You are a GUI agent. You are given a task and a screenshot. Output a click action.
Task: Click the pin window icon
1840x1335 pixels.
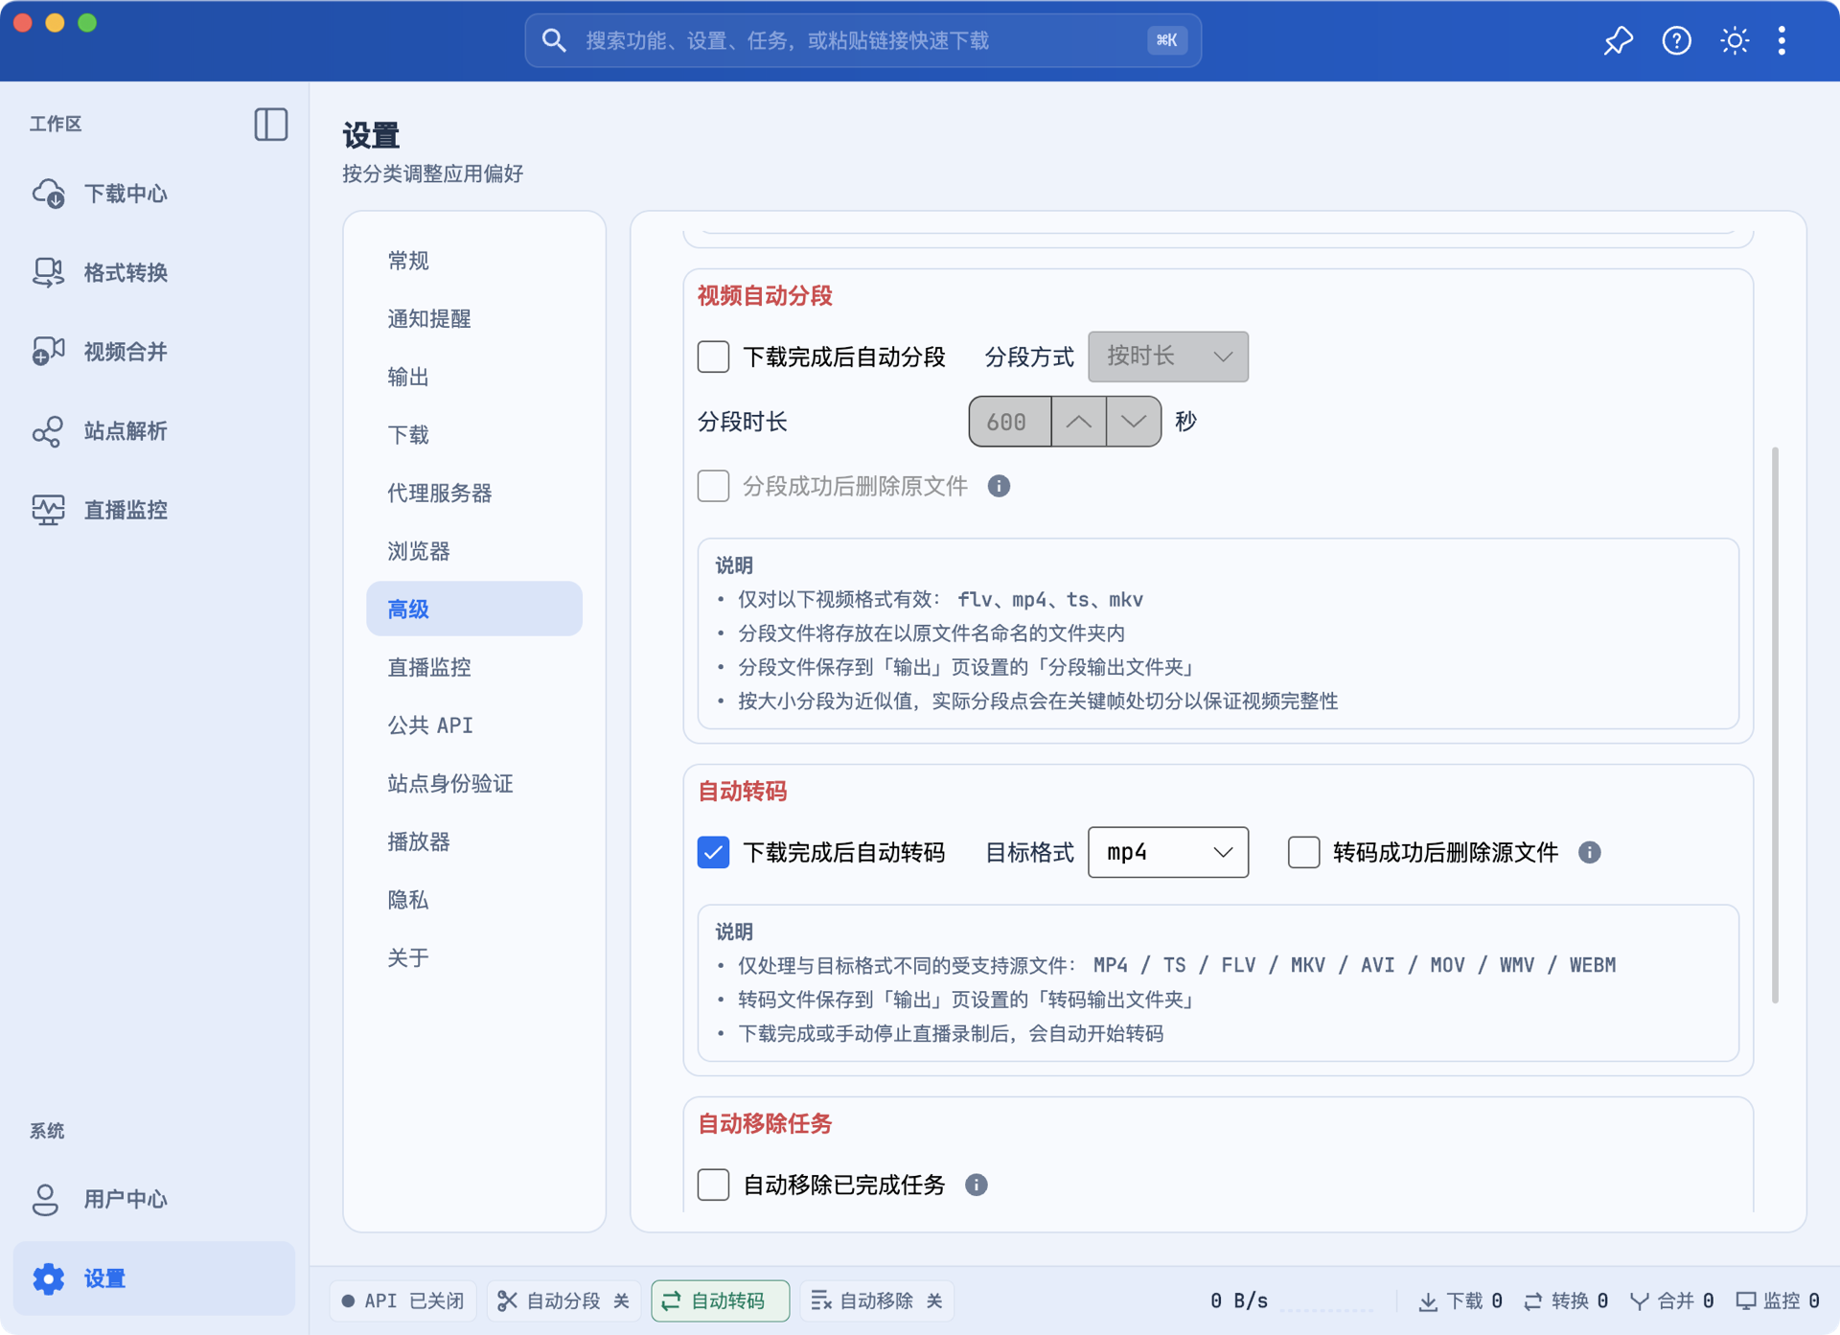click(1618, 40)
